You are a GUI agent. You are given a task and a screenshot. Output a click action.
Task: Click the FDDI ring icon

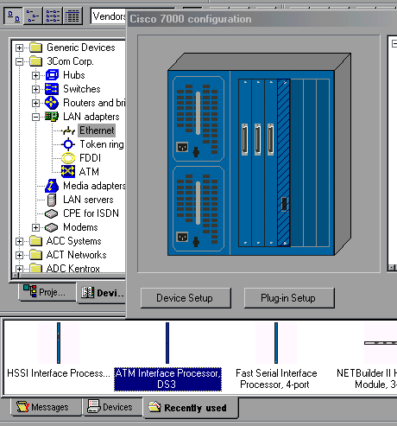[x=68, y=158]
